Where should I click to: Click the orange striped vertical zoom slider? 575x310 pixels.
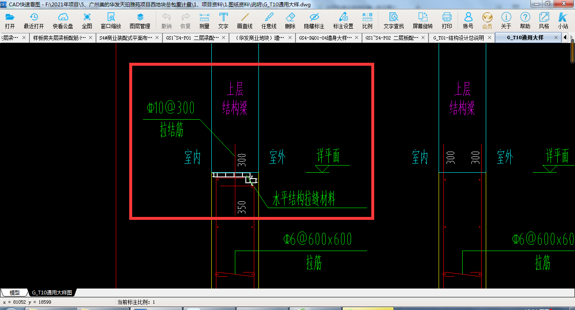pos(572,51)
